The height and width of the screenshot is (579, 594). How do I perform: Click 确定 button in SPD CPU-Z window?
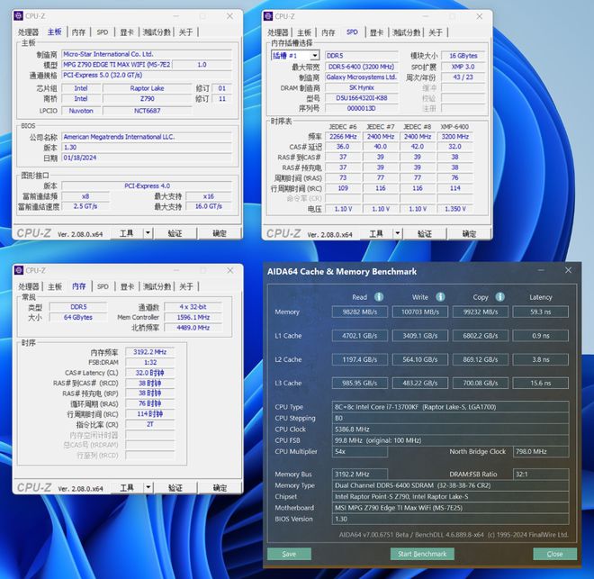point(469,233)
